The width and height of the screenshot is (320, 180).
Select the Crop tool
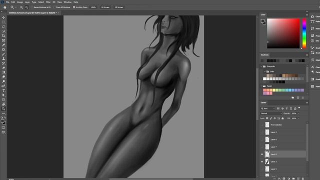click(x=3, y=36)
